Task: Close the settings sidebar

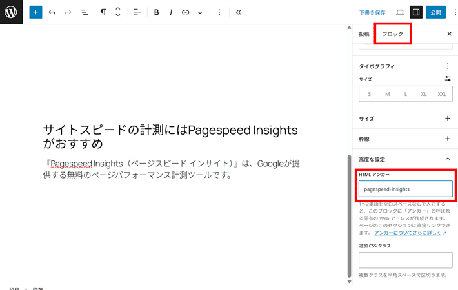Action: tap(449, 34)
